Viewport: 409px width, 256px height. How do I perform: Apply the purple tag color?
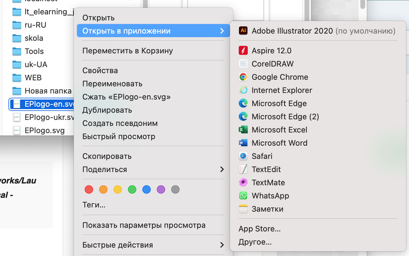(161, 189)
